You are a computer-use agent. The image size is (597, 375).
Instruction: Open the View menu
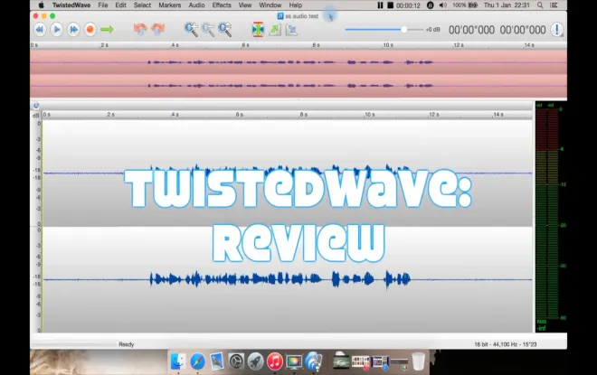245,5
